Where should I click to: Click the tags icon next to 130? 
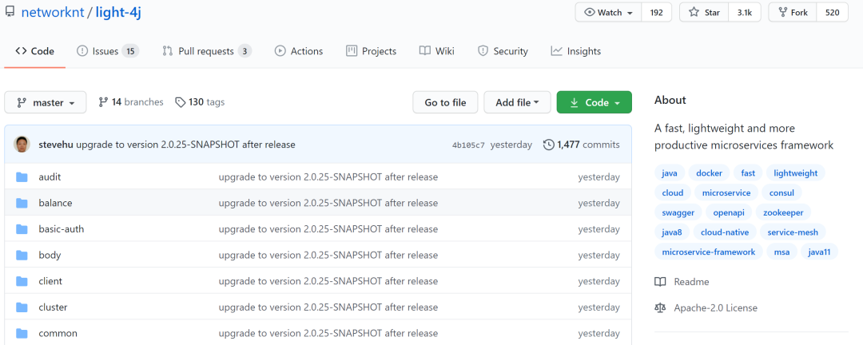180,102
